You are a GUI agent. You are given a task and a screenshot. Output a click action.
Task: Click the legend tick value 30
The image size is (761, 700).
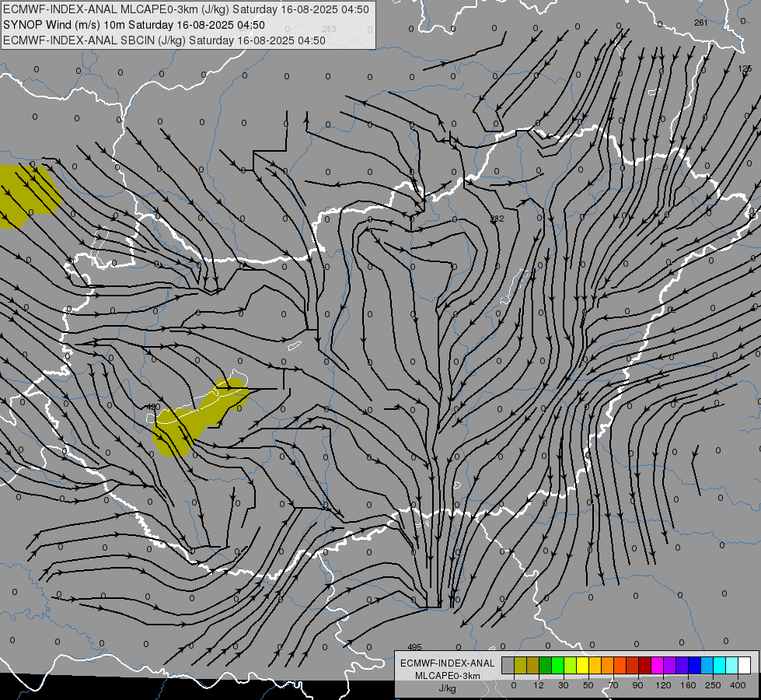[564, 685]
